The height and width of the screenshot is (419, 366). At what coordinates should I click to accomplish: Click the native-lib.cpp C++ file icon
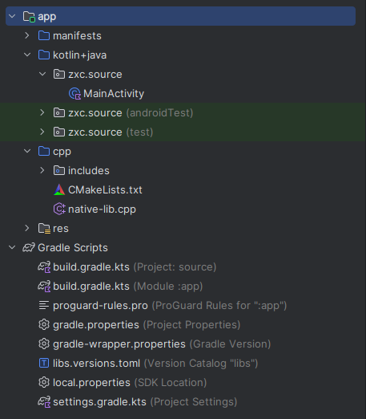point(59,209)
